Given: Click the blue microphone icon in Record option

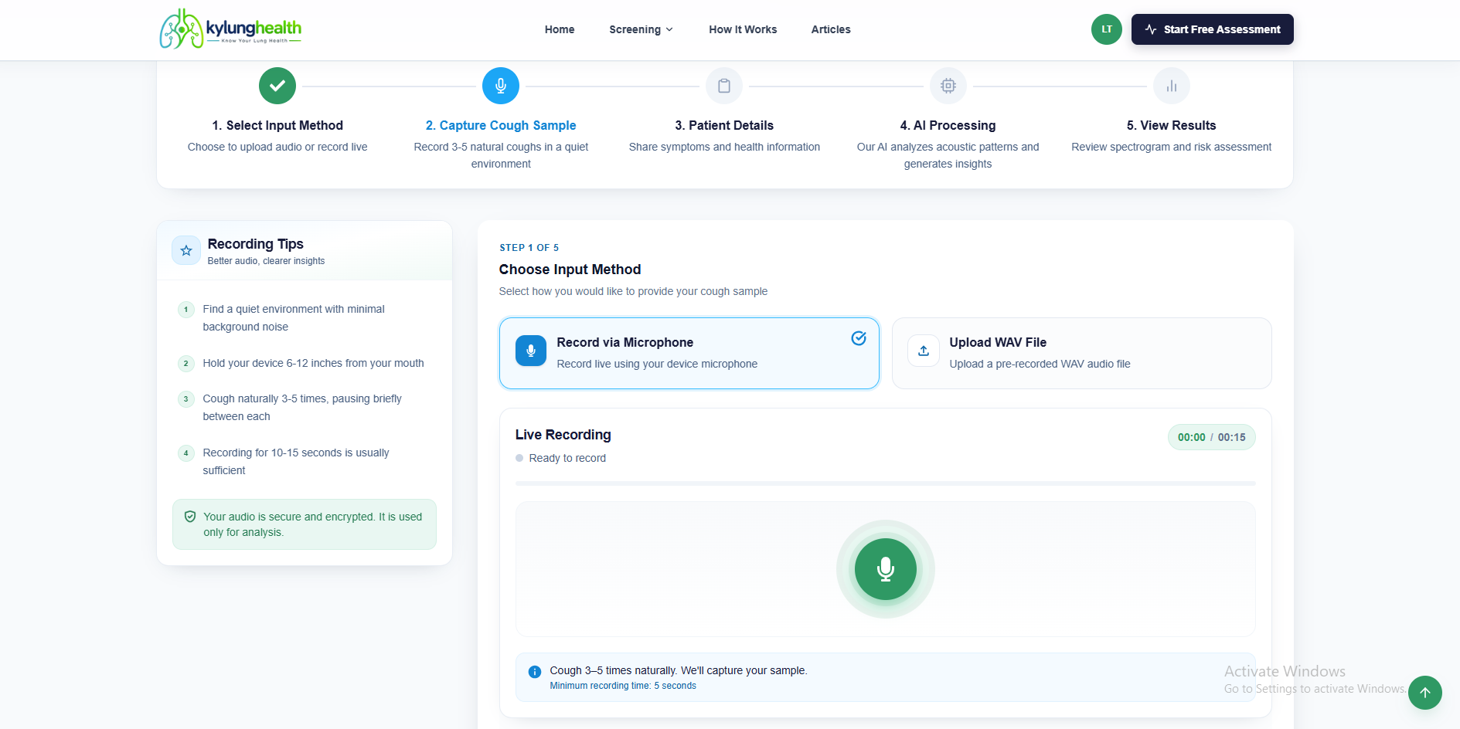Looking at the screenshot, I should (x=531, y=351).
